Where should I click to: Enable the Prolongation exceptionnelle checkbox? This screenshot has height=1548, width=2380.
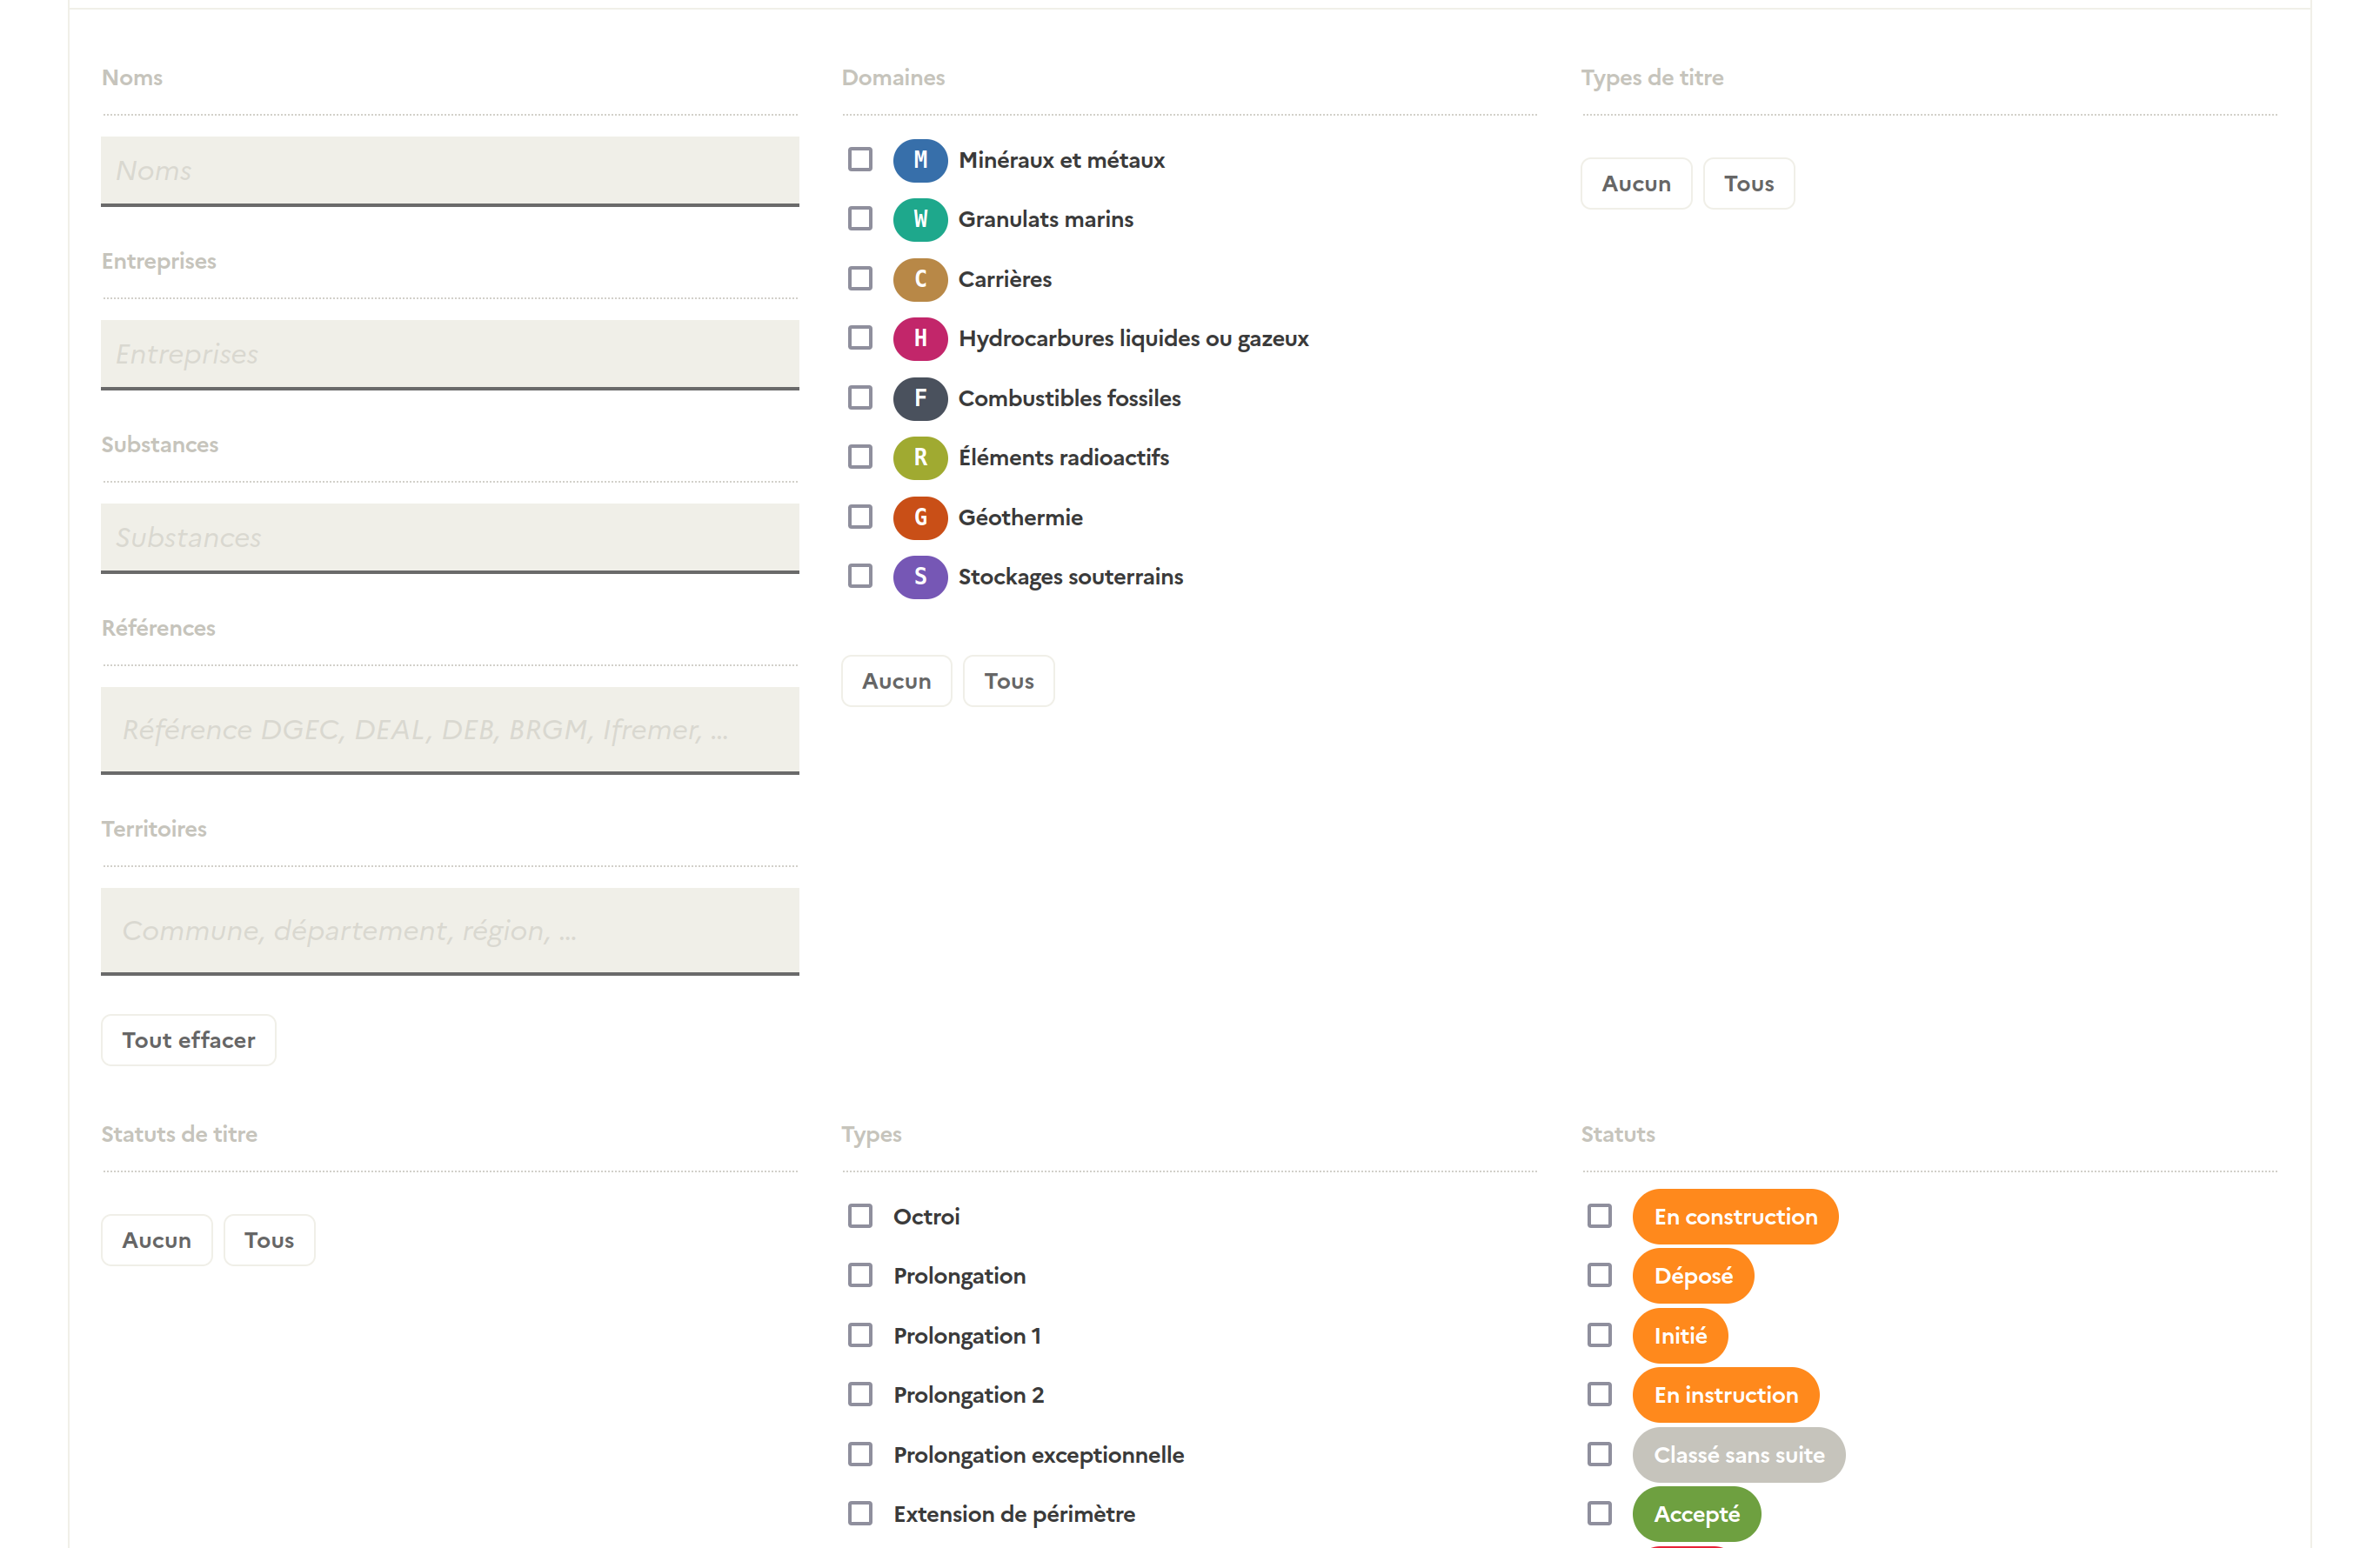click(x=859, y=1454)
